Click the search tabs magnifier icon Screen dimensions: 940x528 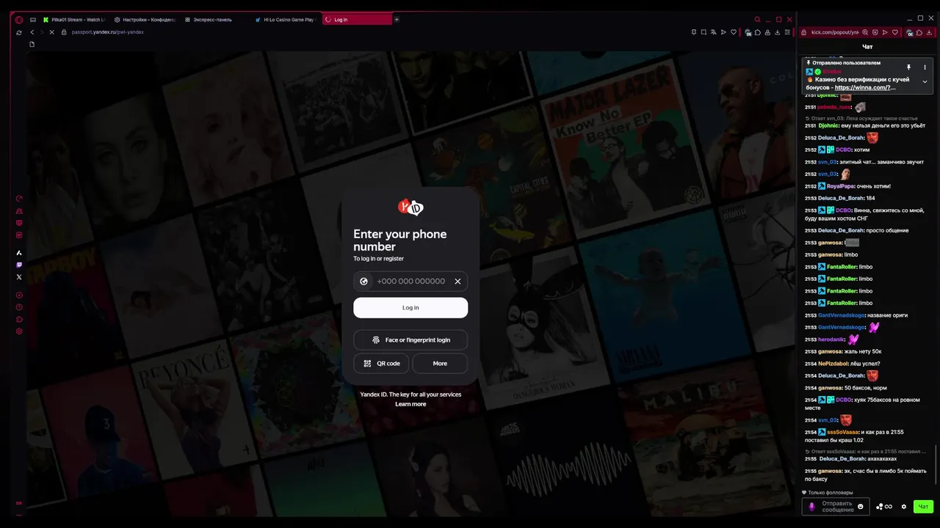(757, 20)
